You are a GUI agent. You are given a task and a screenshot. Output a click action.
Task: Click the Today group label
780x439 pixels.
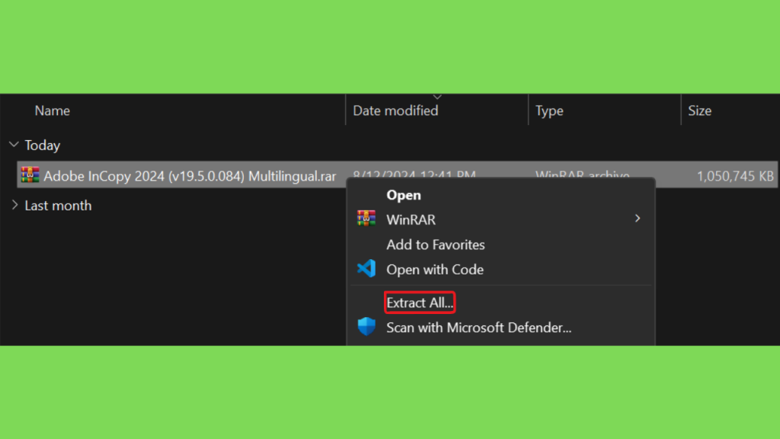tap(43, 145)
